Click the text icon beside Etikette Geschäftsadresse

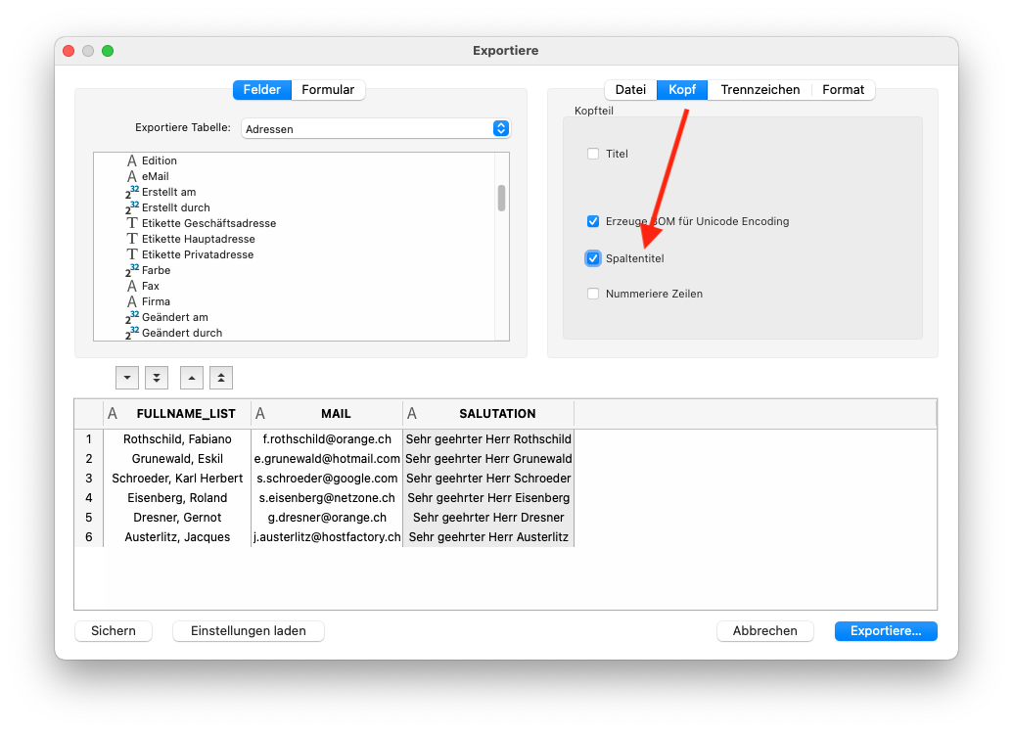click(132, 223)
